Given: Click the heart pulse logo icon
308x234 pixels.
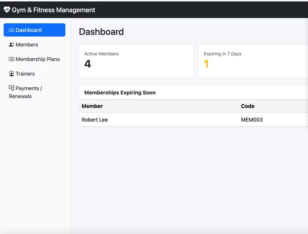Looking at the screenshot, I should point(7,10).
